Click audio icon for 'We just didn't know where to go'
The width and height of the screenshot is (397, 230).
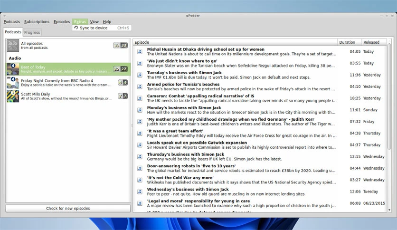coord(140,63)
